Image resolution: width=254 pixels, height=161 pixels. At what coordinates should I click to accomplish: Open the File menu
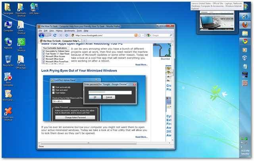click(40, 31)
